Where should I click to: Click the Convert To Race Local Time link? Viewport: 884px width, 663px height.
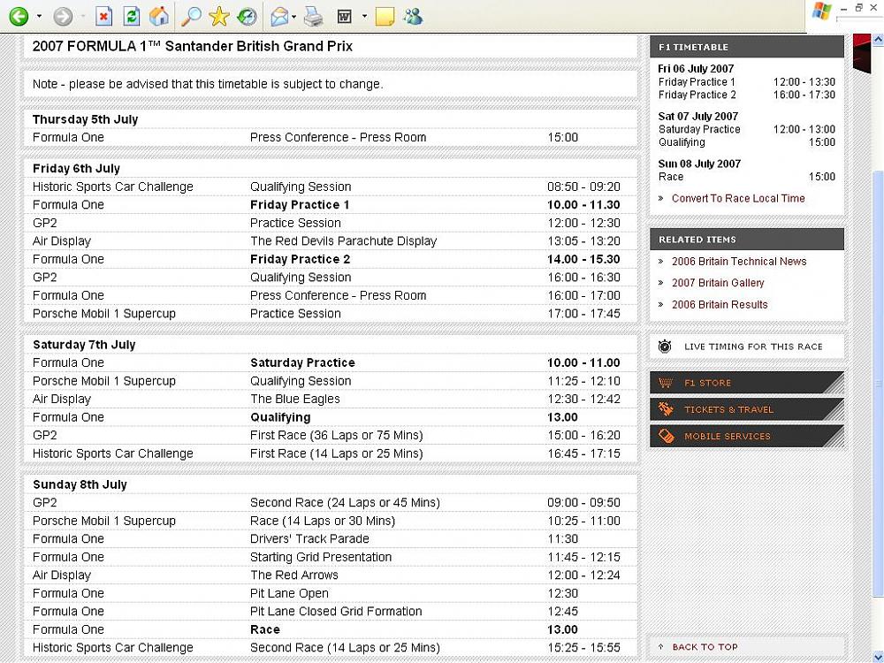pos(737,198)
